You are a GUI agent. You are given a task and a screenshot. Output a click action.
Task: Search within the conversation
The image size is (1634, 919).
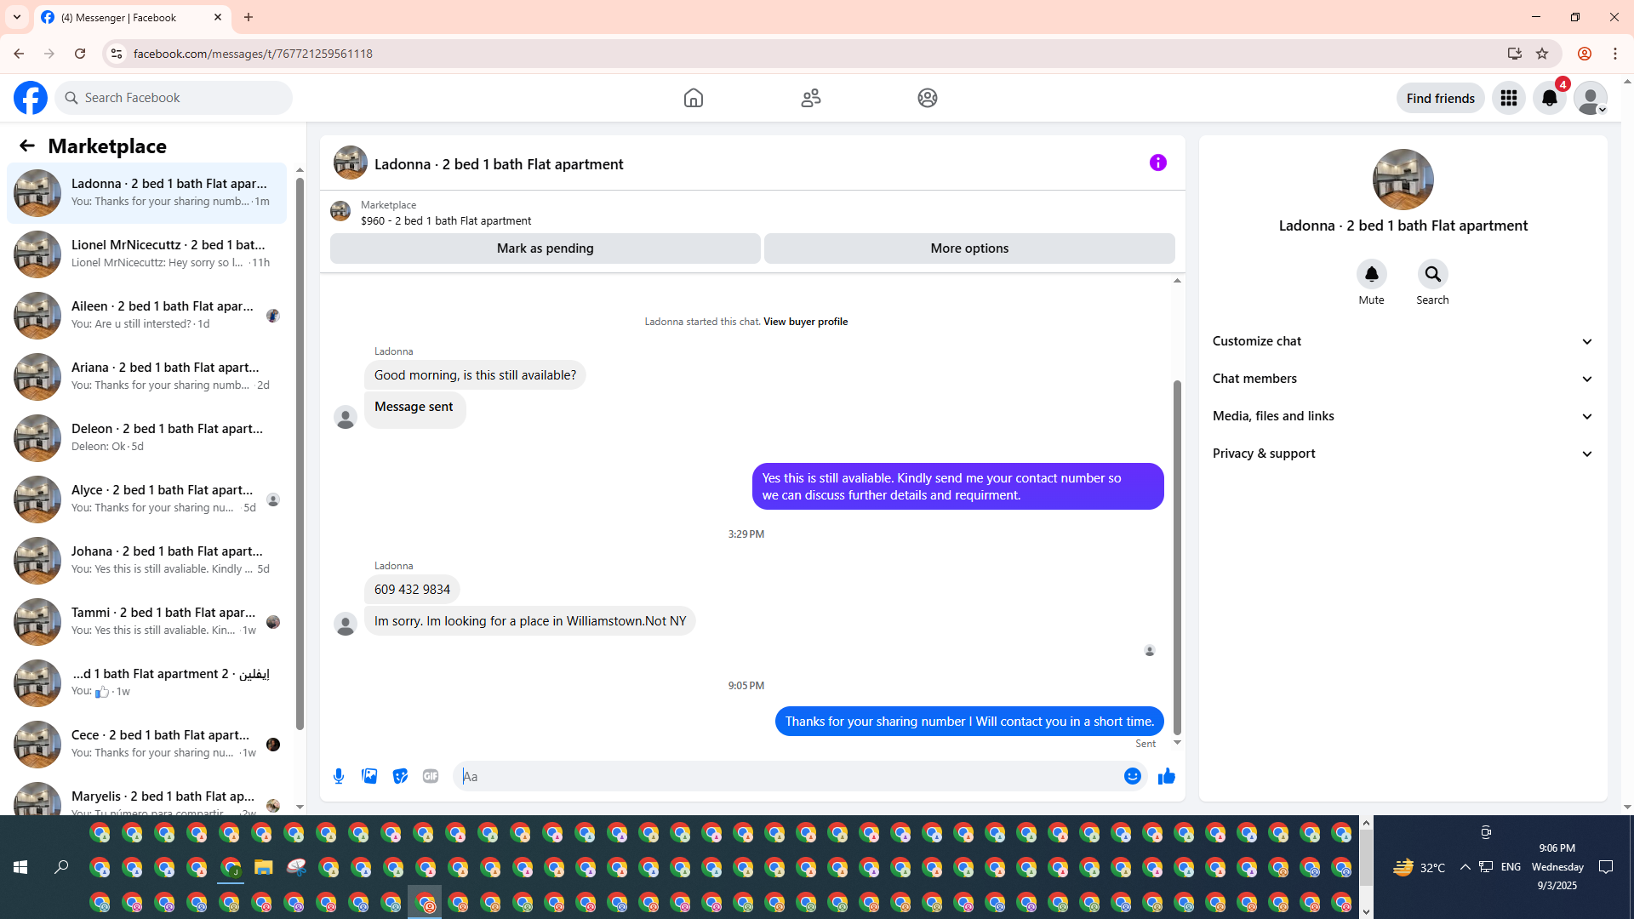coord(1433,274)
